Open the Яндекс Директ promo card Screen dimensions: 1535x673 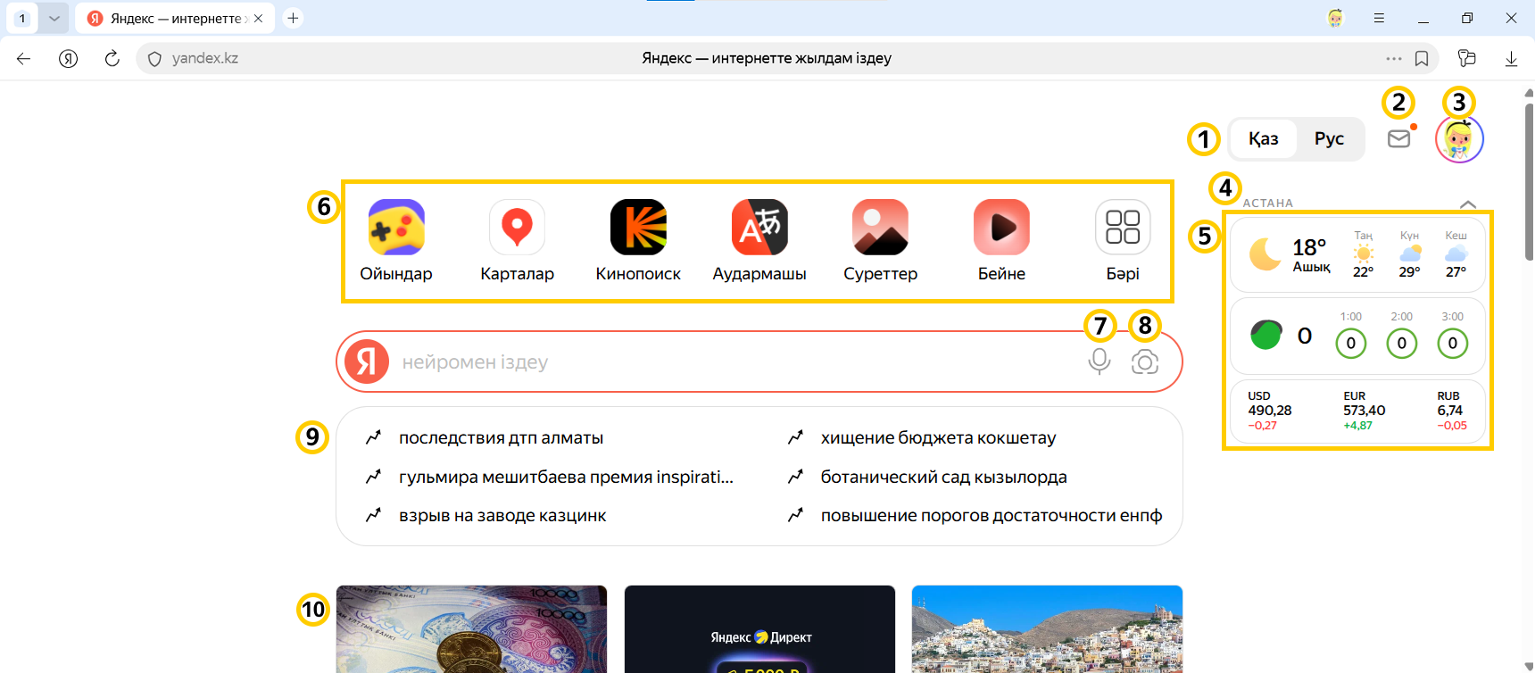(759, 629)
